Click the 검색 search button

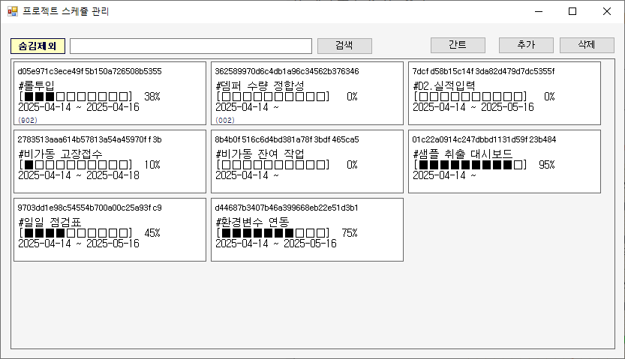point(345,46)
